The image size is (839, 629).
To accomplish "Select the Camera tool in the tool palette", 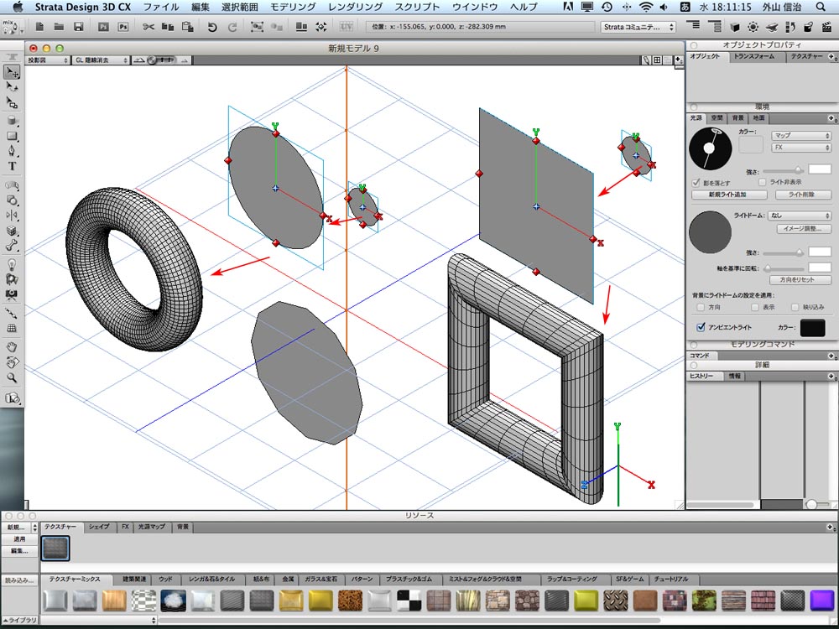I will (x=12, y=294).
